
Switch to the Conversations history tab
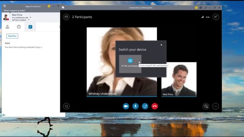tap(19, 27)
